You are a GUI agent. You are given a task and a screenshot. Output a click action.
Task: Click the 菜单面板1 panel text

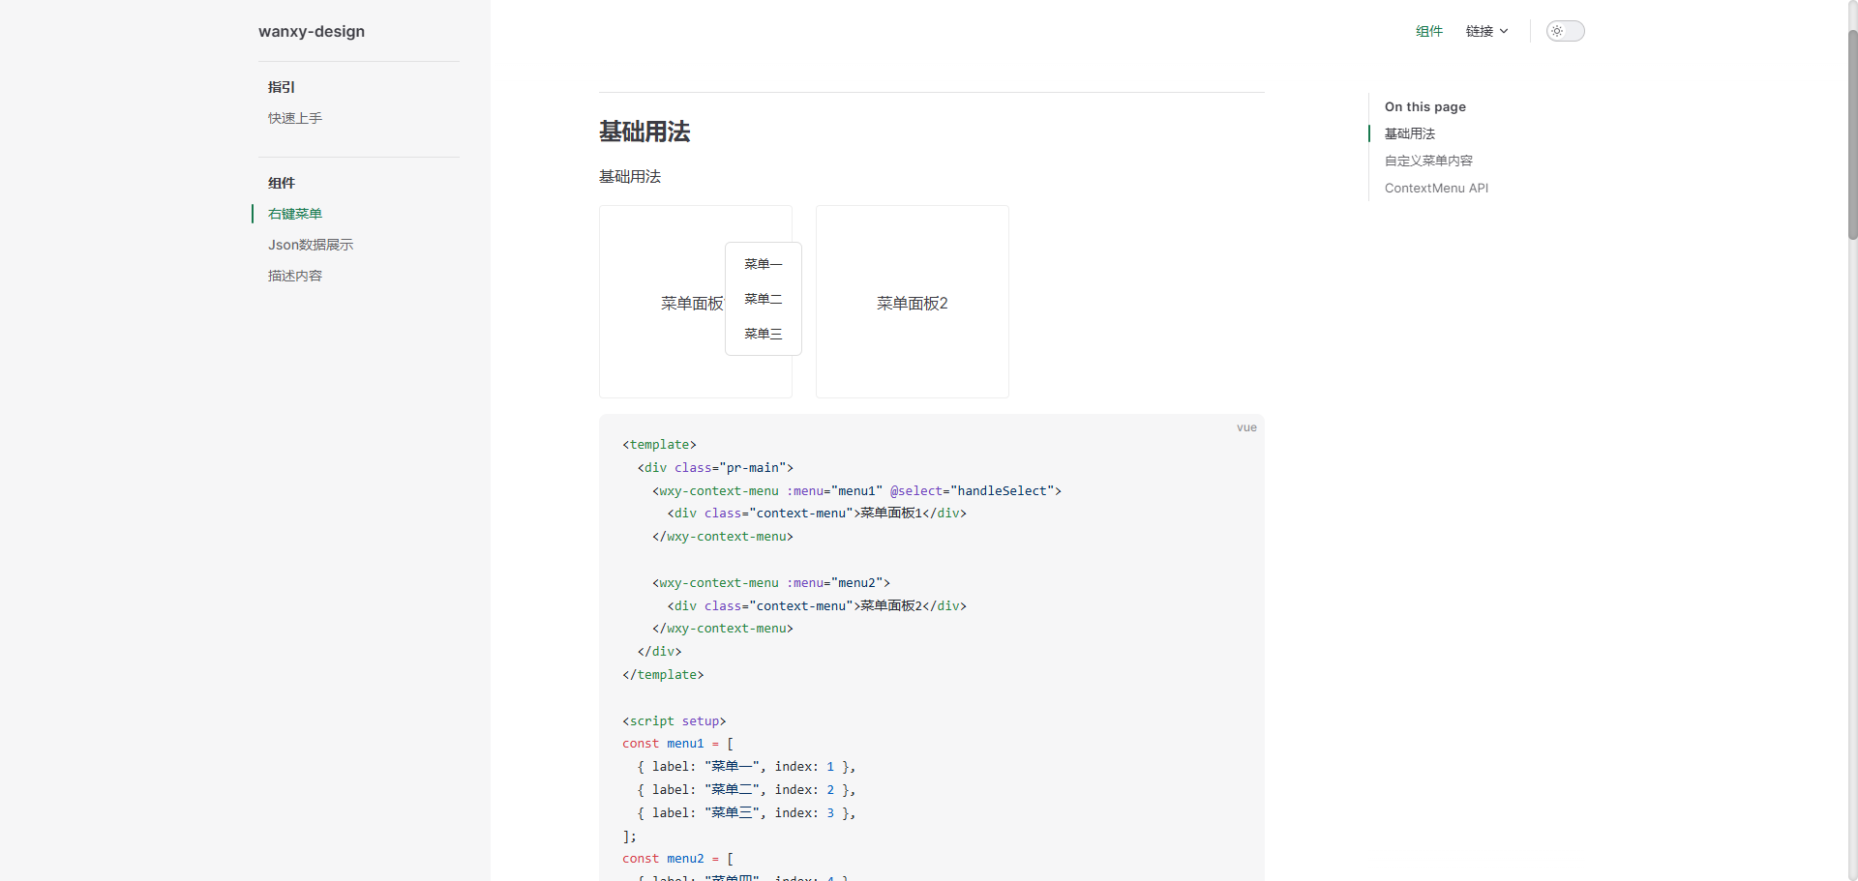(x=692, y=304)
